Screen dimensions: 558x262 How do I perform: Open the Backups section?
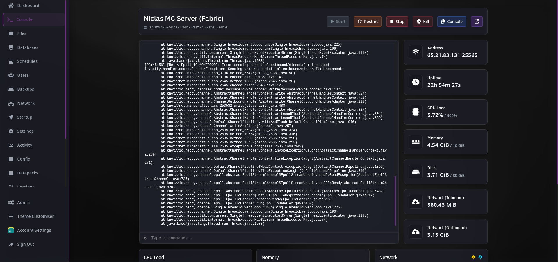(25, 89)
